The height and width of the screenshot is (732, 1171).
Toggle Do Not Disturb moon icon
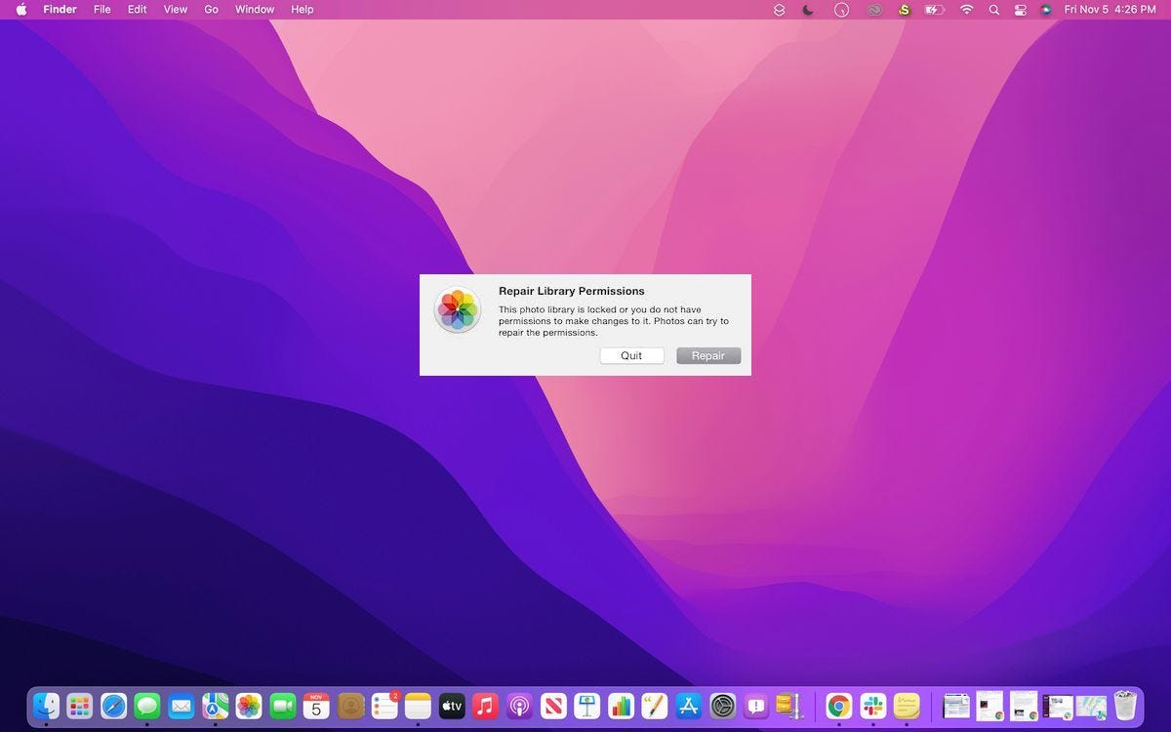[808, 10]
